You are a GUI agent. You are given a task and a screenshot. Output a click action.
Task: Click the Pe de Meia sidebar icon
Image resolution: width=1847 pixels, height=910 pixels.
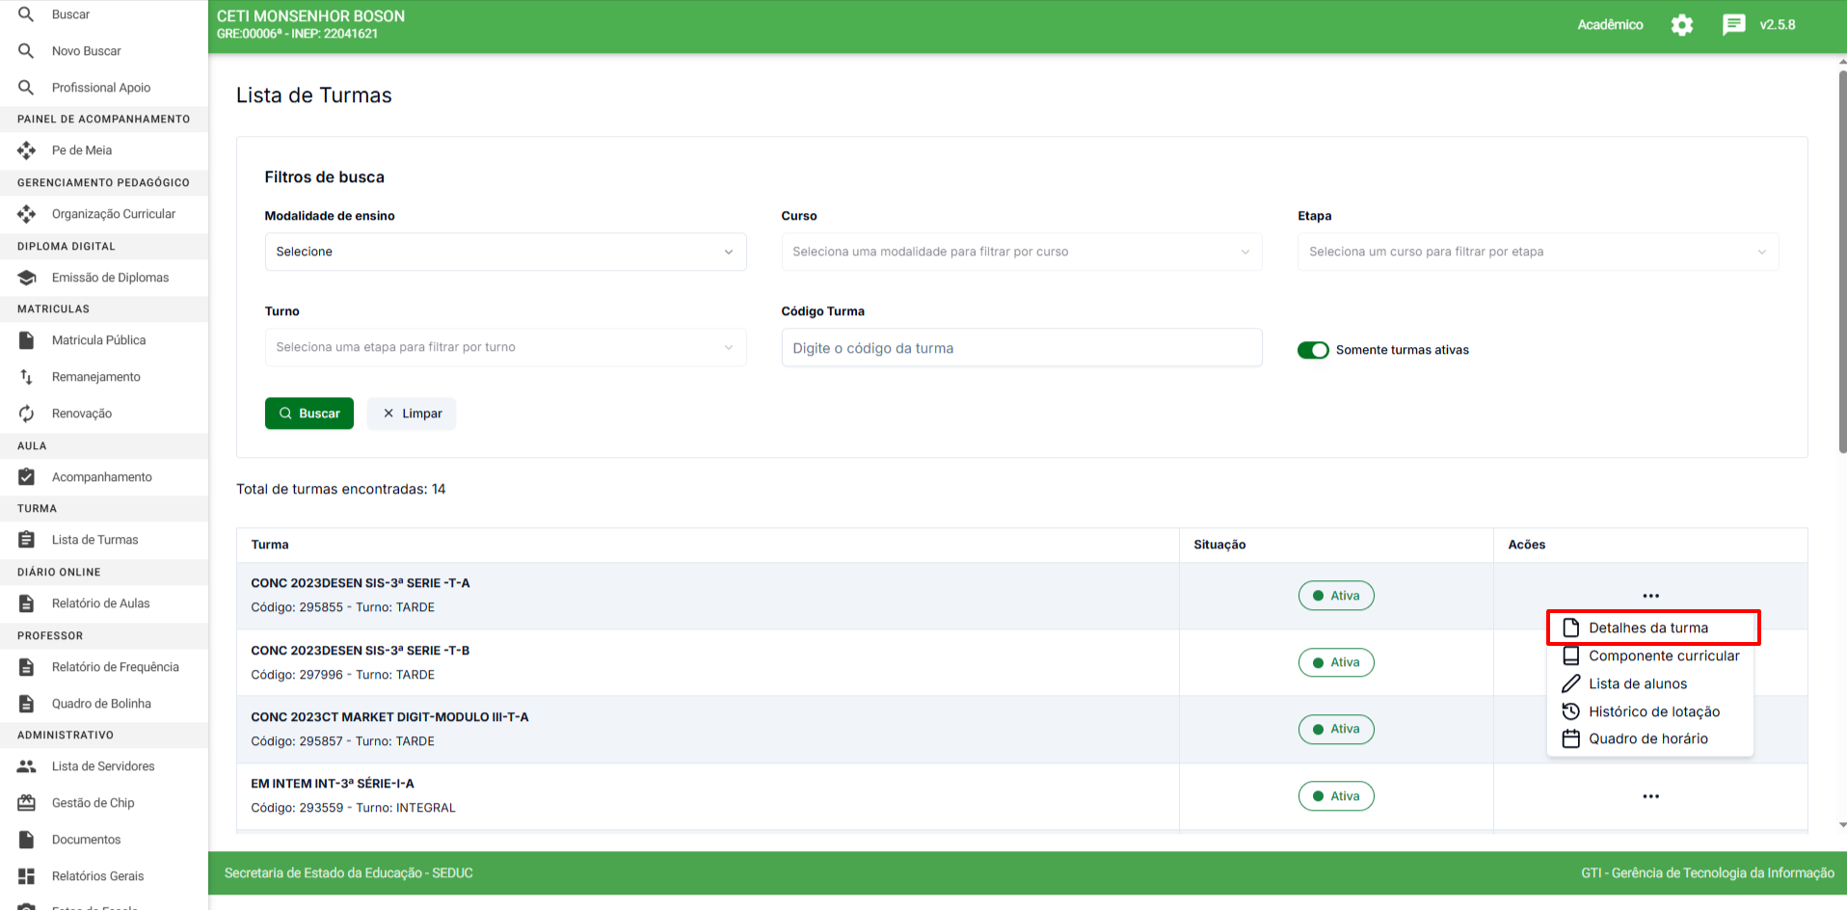coord(26,150)
